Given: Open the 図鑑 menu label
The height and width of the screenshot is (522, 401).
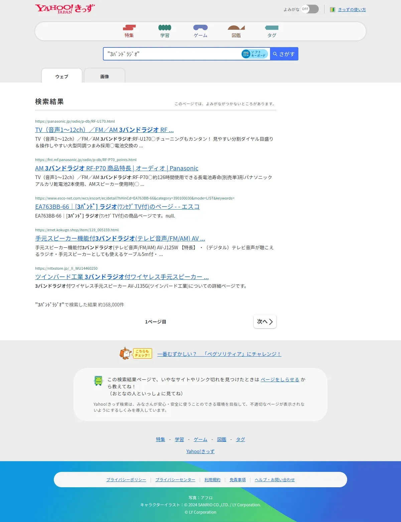Looking at the screenshot, I should click(236, 35).
